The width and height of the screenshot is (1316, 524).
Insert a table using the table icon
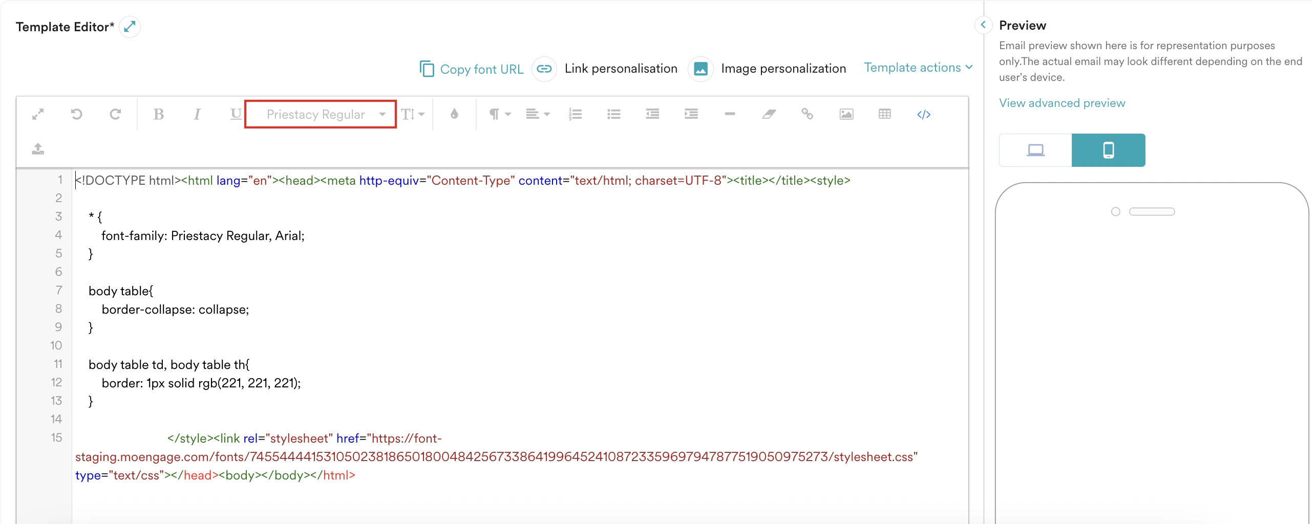coord(885,114)
